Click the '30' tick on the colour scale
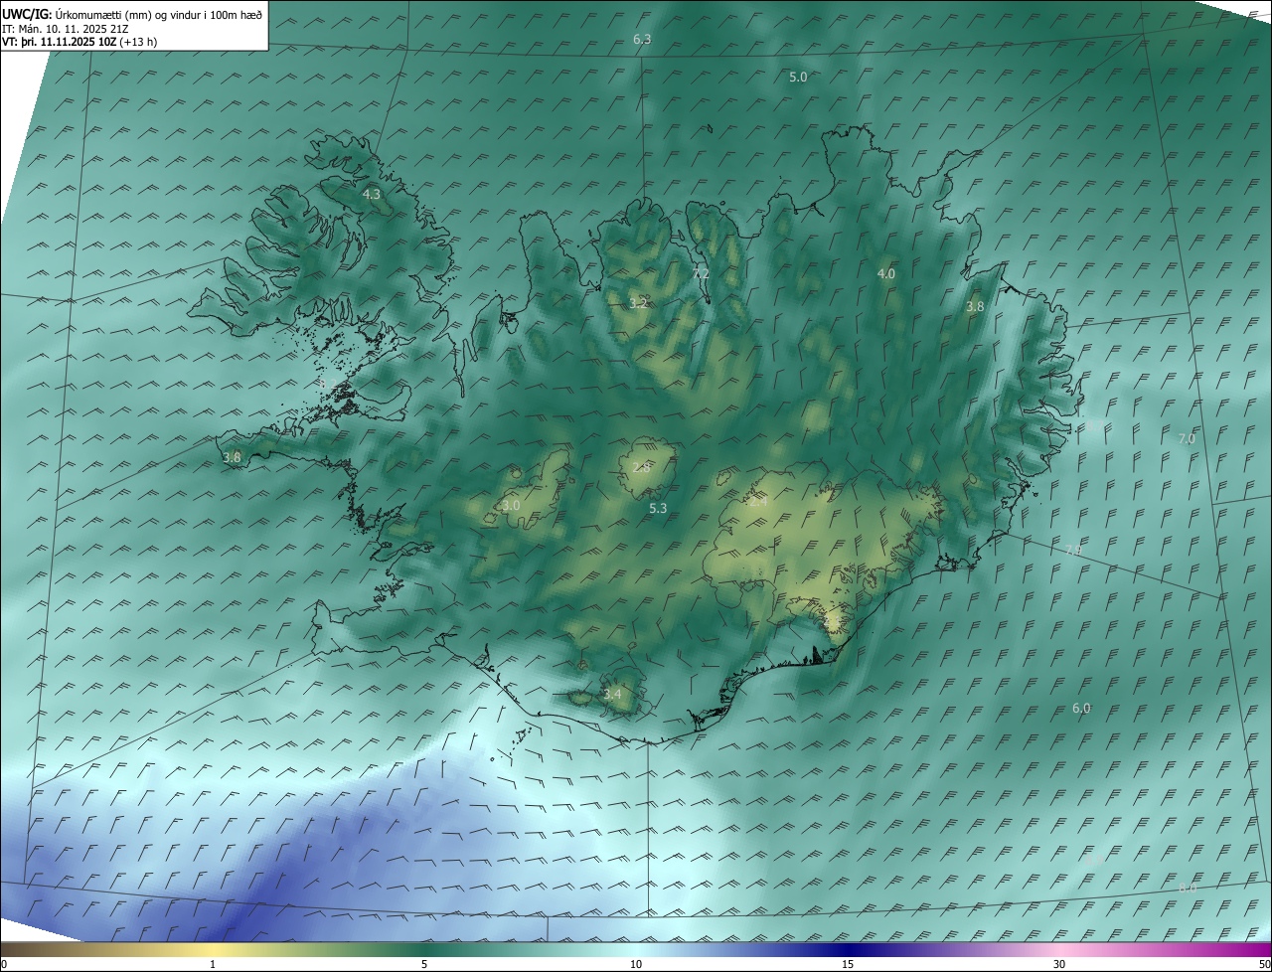The image size is (1272, 972). [x=1059, y=964]
